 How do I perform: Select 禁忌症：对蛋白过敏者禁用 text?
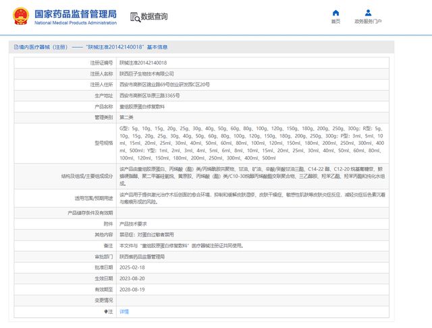[146, 235]
